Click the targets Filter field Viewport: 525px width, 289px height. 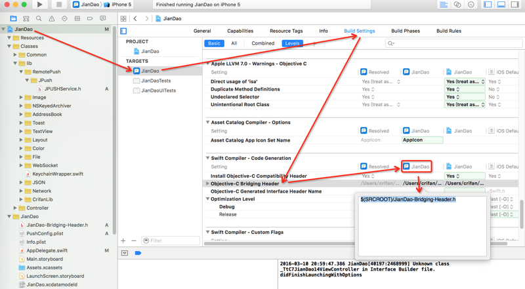pos(171,241)
